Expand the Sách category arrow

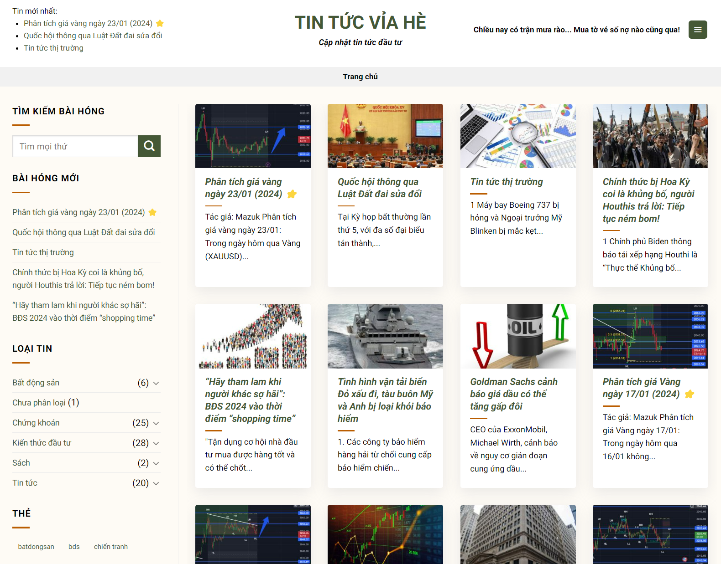click(x=156, y=463)
